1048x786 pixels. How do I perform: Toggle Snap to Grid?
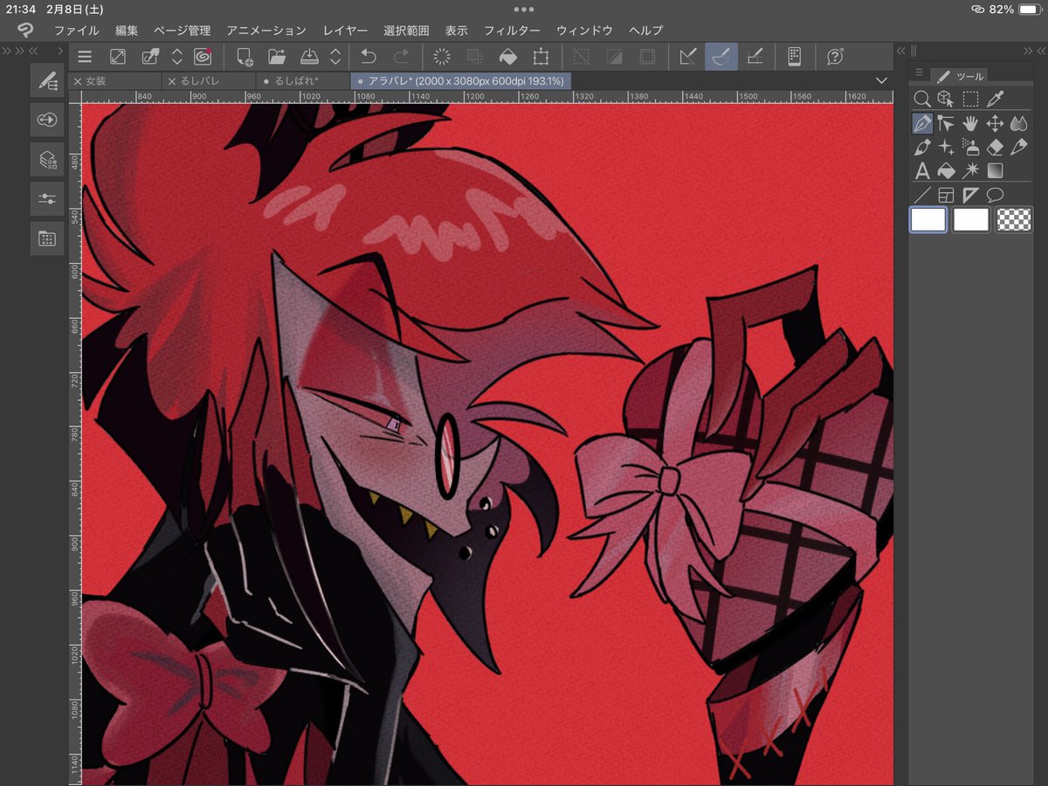coord(755,57)
